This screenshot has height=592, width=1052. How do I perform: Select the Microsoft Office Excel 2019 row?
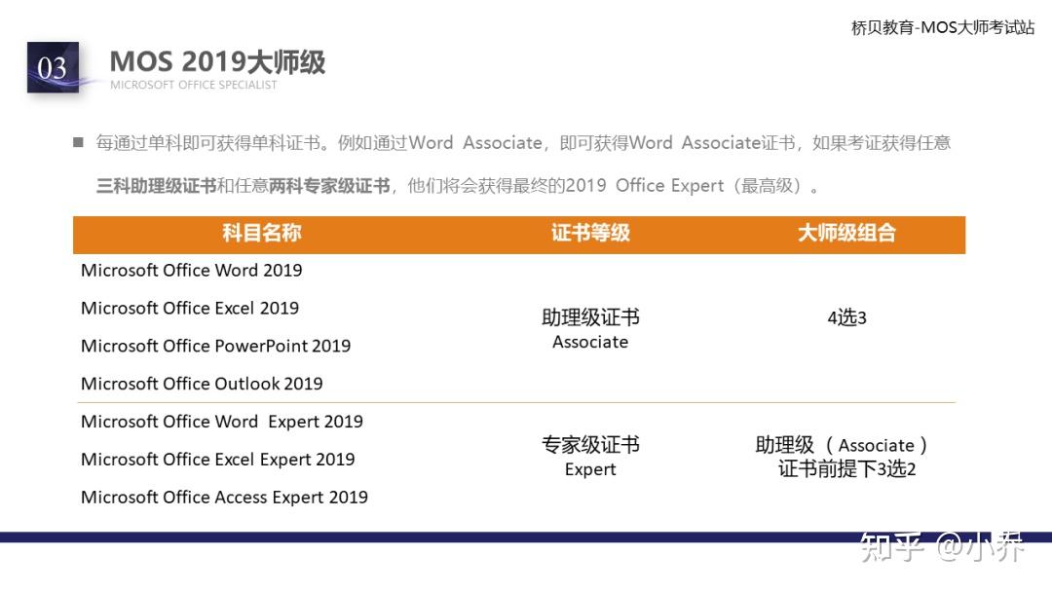point(189,308)
